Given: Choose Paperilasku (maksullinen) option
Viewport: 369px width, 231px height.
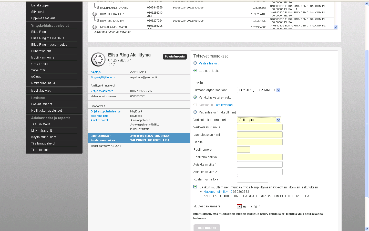Looking at the screenshot, I should [195, 112].
